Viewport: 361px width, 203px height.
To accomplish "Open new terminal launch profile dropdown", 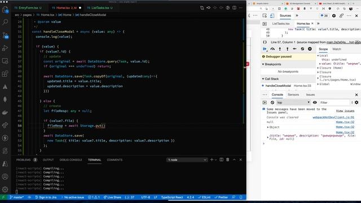I will coord(215,160).
